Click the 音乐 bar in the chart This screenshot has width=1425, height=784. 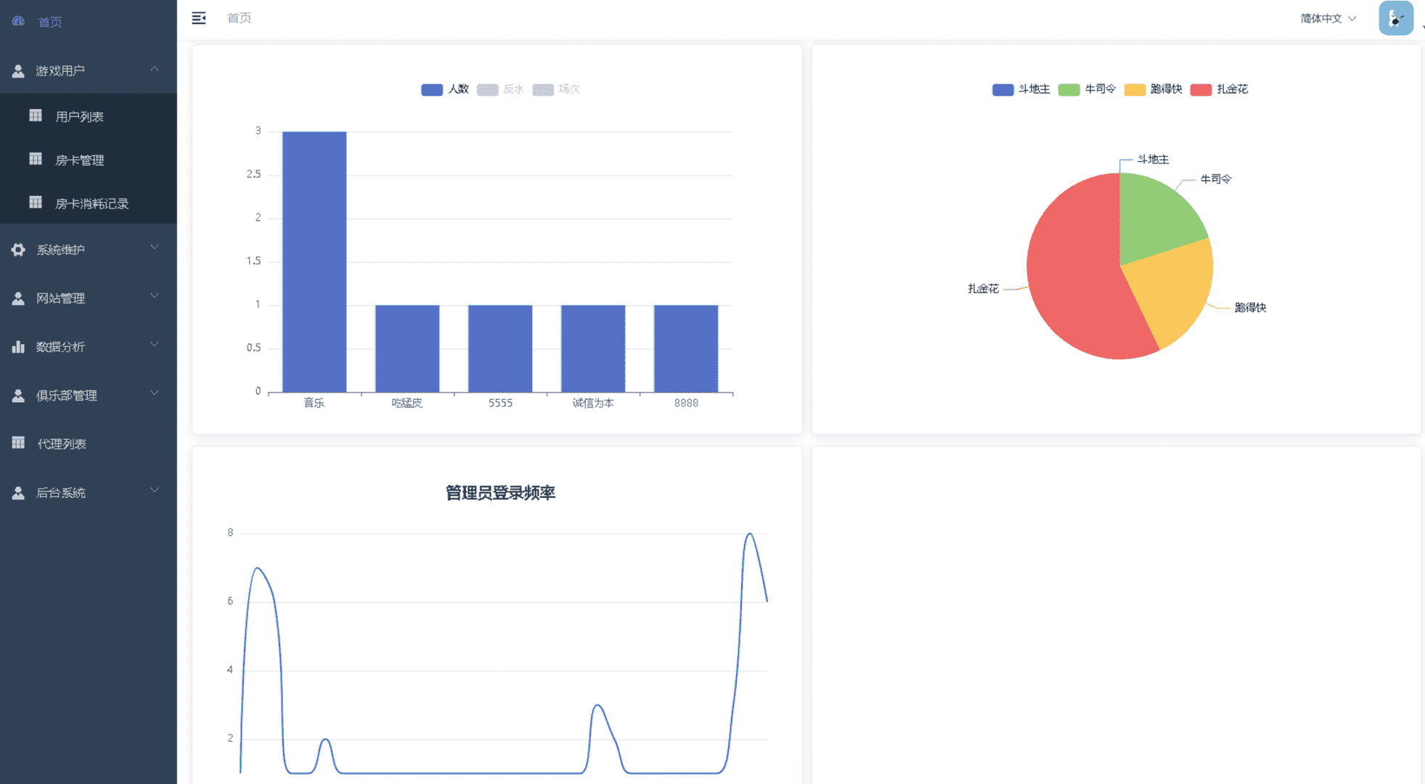coord(314,261)
